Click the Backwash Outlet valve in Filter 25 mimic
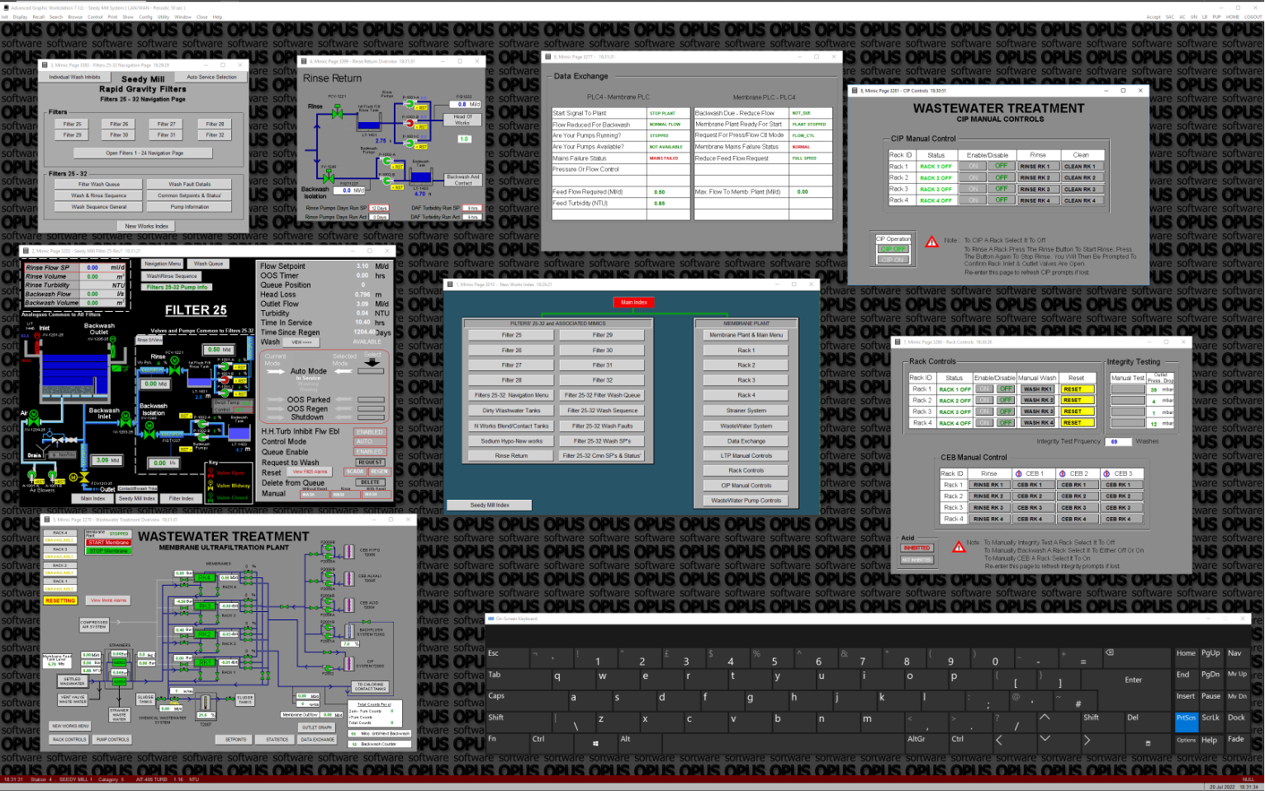This screenshot has height=791, width=1265. pyautogui.click(x=112, y=347)
